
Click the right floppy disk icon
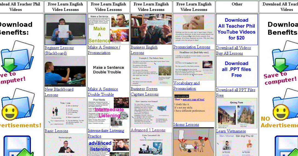286,146
